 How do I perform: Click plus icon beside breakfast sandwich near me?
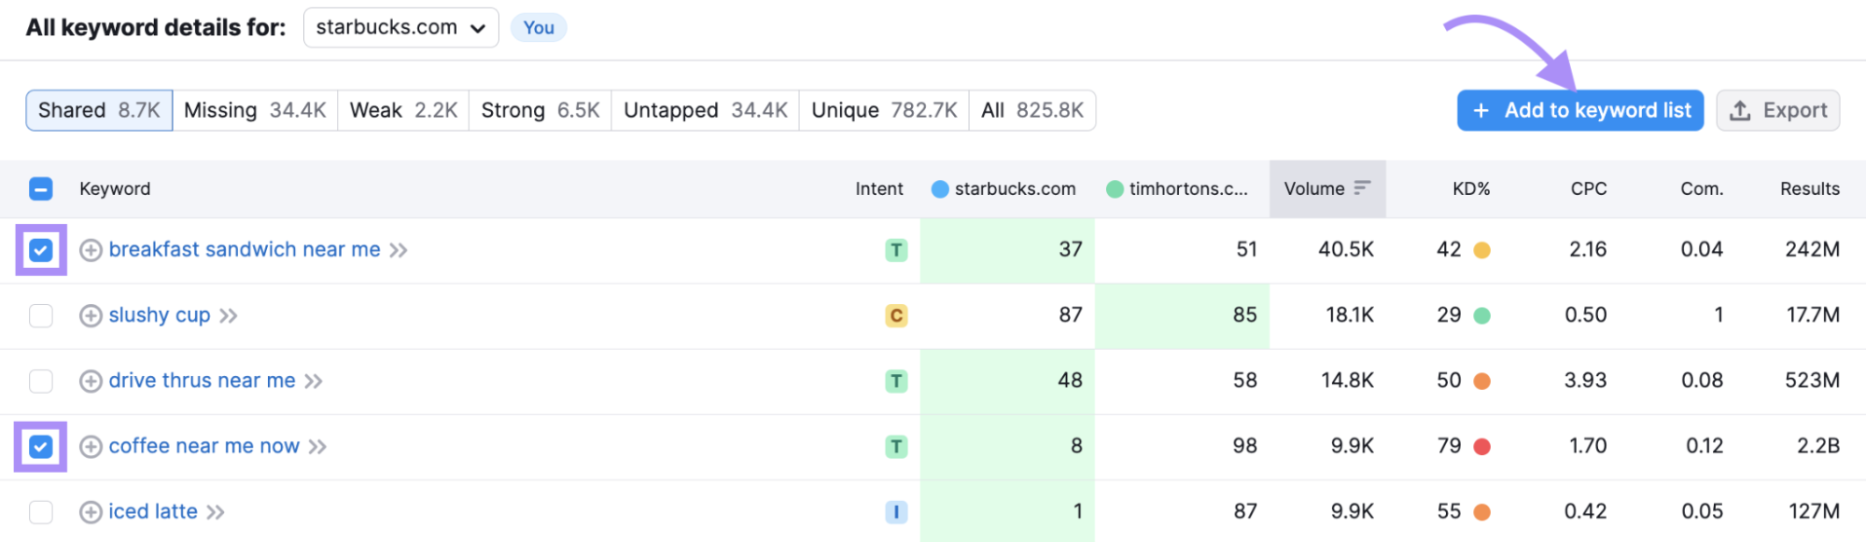click(91, 250)
